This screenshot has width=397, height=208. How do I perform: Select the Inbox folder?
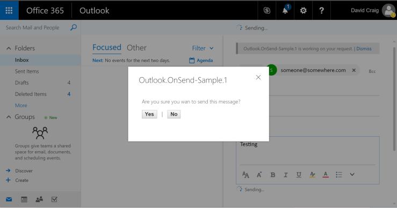(x=40, y=60)
